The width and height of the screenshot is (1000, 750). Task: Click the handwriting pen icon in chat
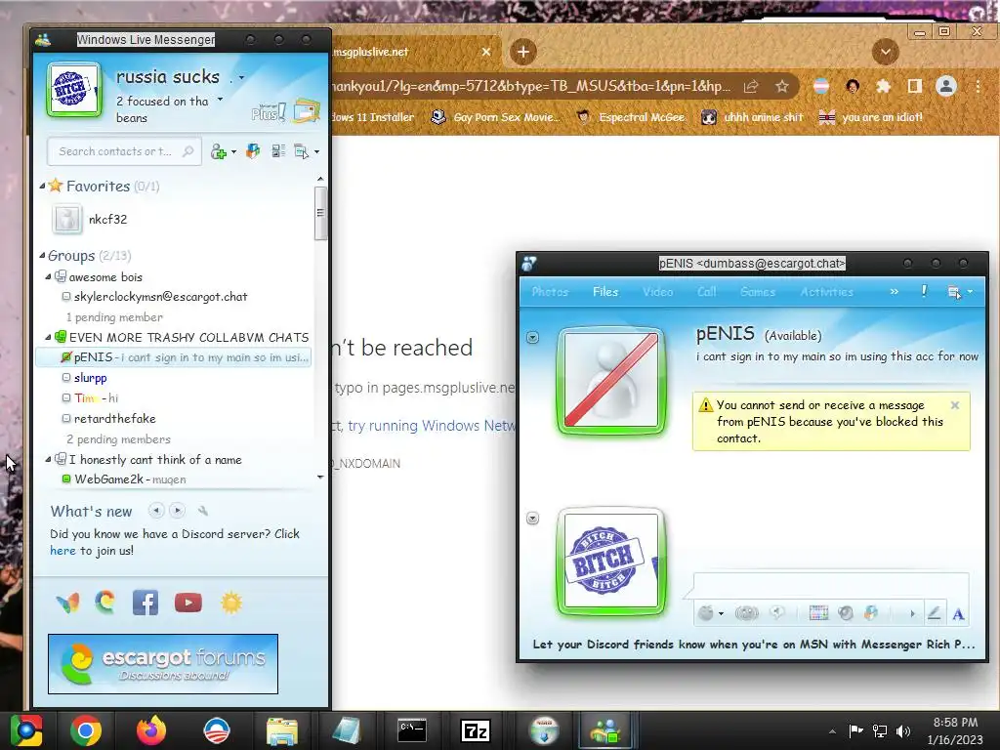tap(934, 613)
